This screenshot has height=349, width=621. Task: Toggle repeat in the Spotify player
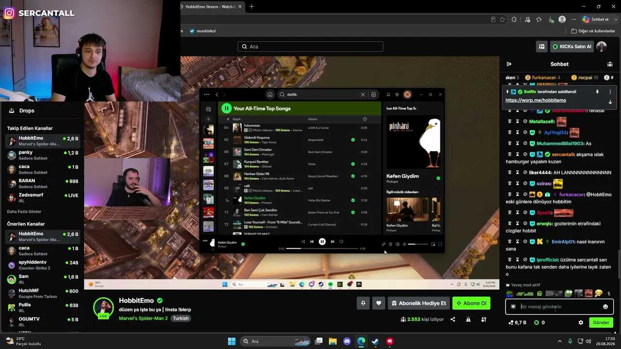coord(341,241)
